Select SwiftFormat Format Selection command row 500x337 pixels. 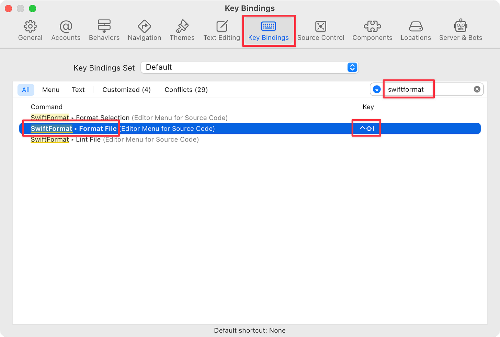(x=250, y=118)
